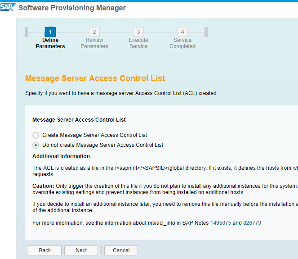
Task: Click the SAP logo icon
Action: (x=8, y=7)
